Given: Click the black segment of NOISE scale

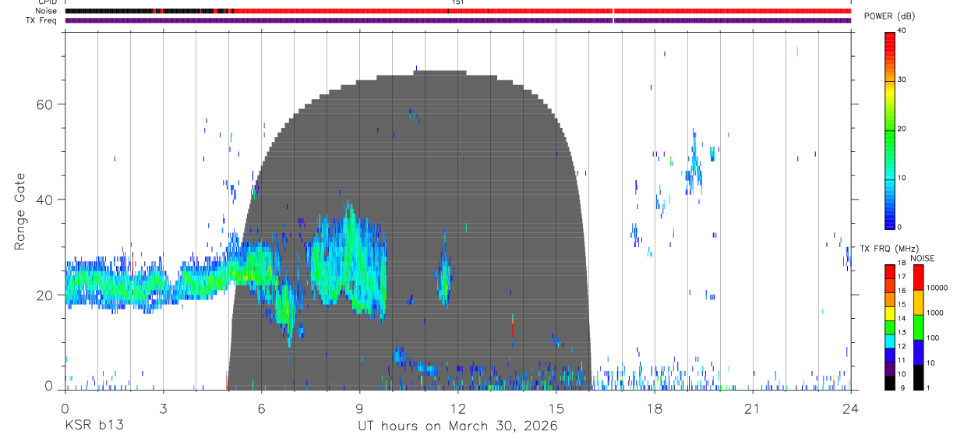Looking at the screenshot, I should [x=919, y=377].
